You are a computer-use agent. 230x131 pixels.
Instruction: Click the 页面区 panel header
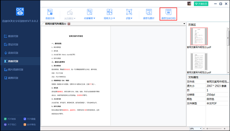tap(192, 25)
